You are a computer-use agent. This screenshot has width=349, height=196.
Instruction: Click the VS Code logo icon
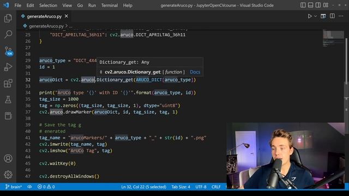(6, 5)
